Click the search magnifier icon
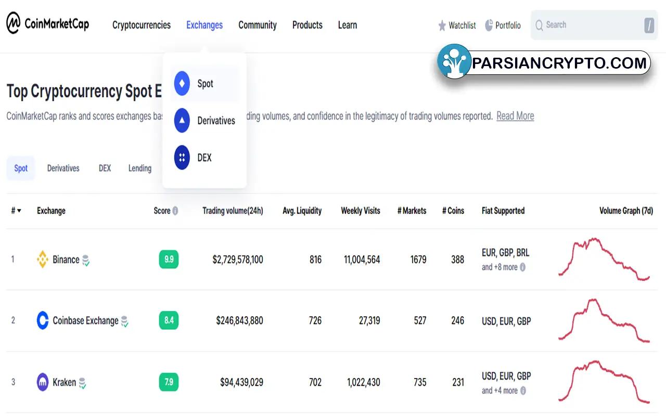This screenshot has width=666, height=416. click(539, 25)
